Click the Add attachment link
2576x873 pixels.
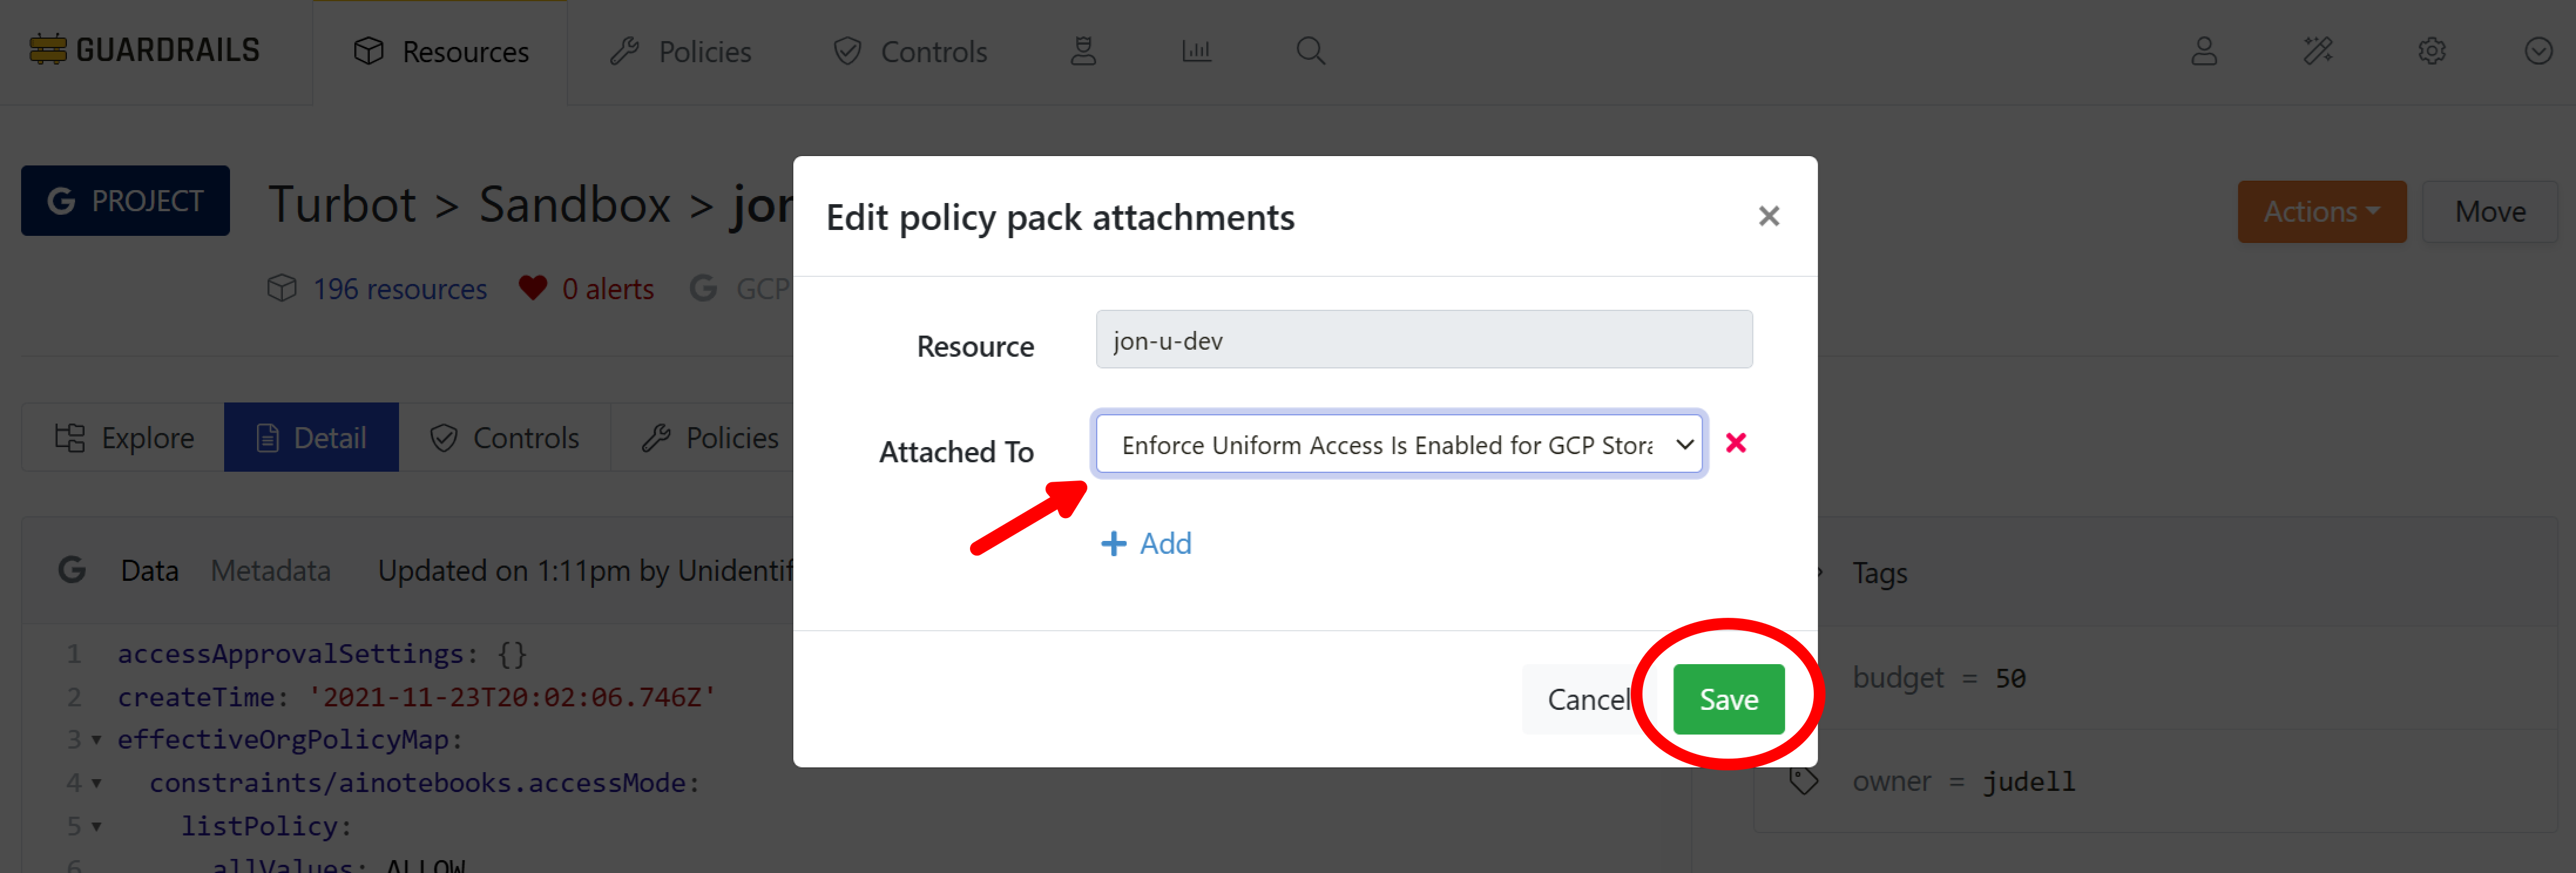point(1146,543)
